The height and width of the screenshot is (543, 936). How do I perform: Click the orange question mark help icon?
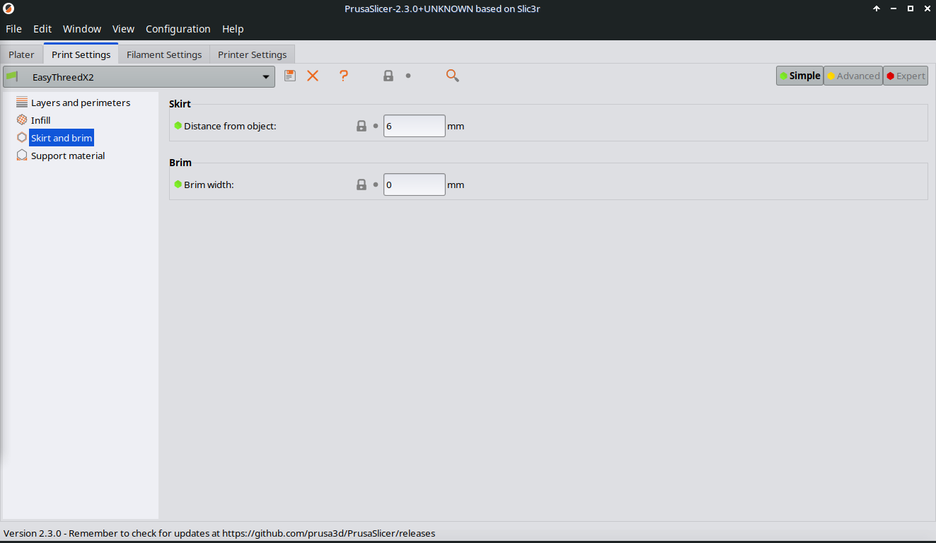click(344, 76)
